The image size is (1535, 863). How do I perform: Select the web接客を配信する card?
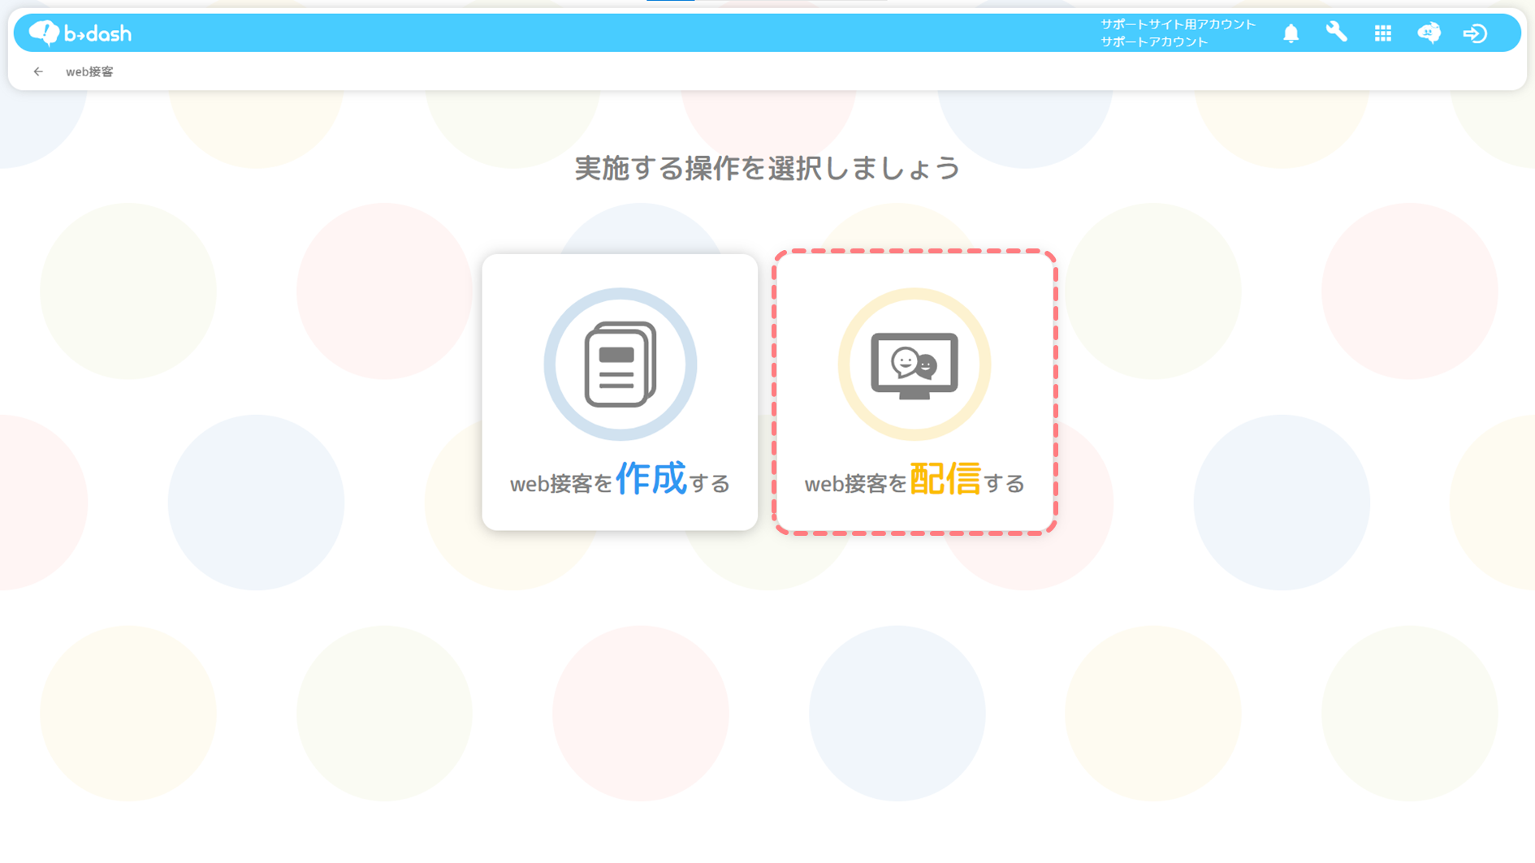(x=915, y=392)
